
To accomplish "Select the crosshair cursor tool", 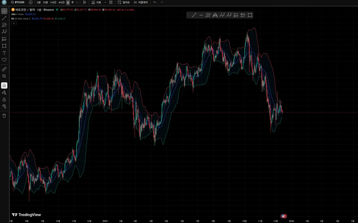I will tap(4, 11).
